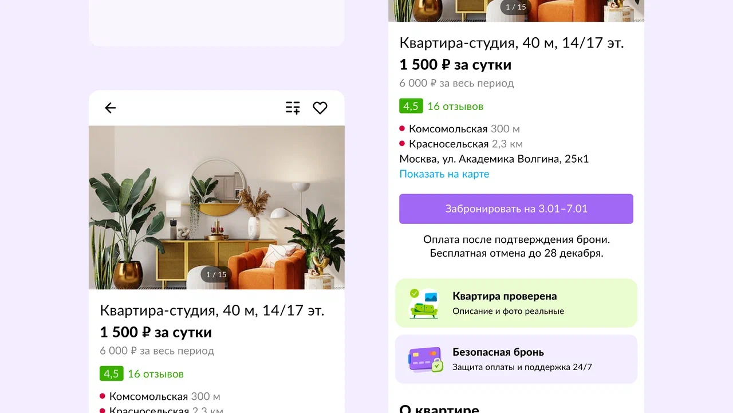The height and width of the screenshot is (413, 733).
Task: Open Показать на карте link
Action: click(444, 174)
